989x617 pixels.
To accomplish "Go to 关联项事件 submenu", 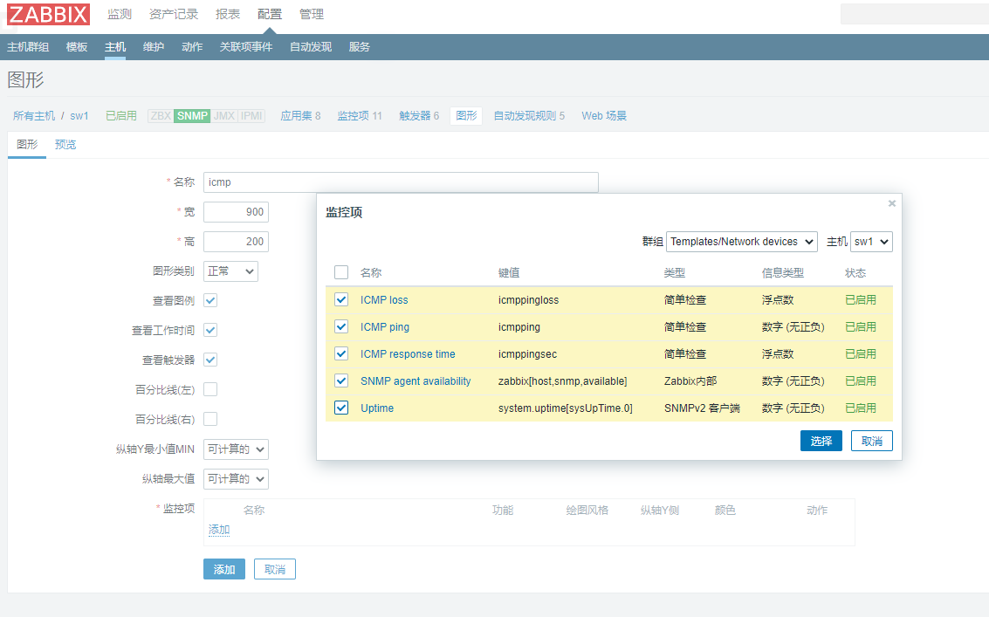I will tap(246, 46).
